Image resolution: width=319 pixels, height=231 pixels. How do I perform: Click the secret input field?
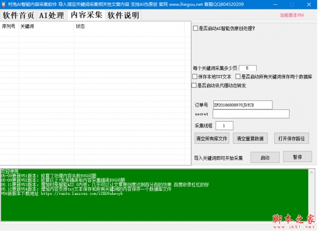[x=251, y=114]
